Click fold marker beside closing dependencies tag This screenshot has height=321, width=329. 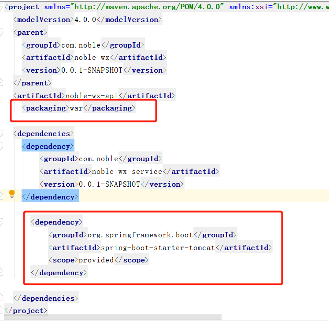click(x=1, y=297)
